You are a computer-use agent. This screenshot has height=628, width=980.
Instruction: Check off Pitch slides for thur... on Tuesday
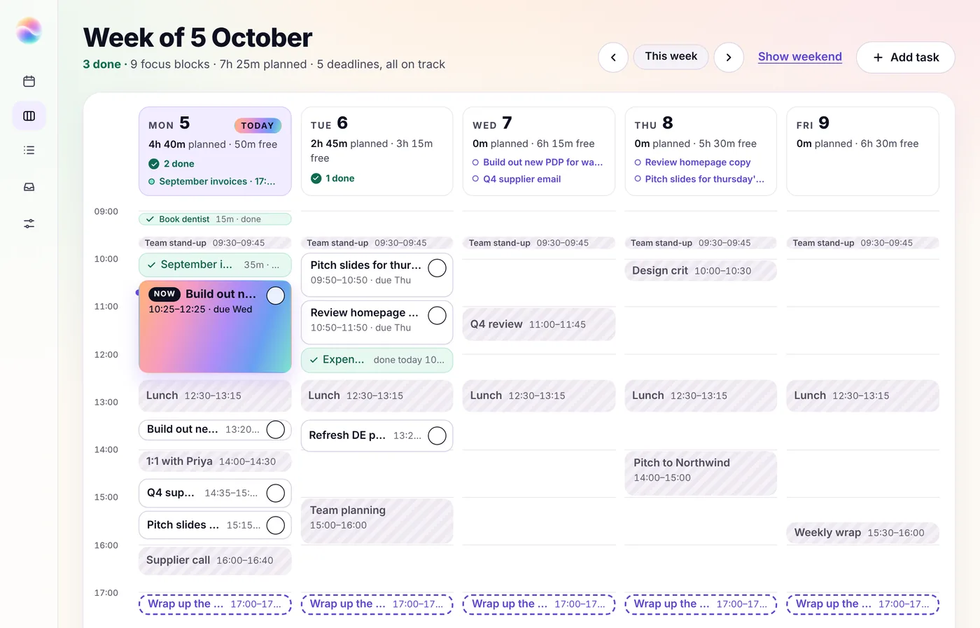point(437,268)
